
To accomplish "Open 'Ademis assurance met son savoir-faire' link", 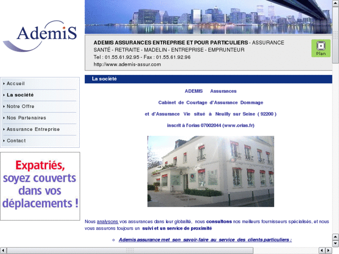I will 205,240.
